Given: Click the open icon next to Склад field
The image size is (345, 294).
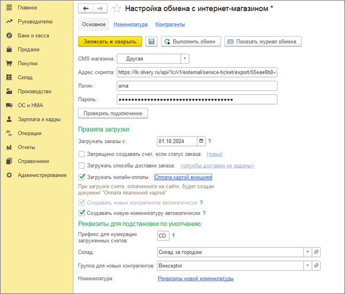Looking at the screenshot, I should pos(317,252).
